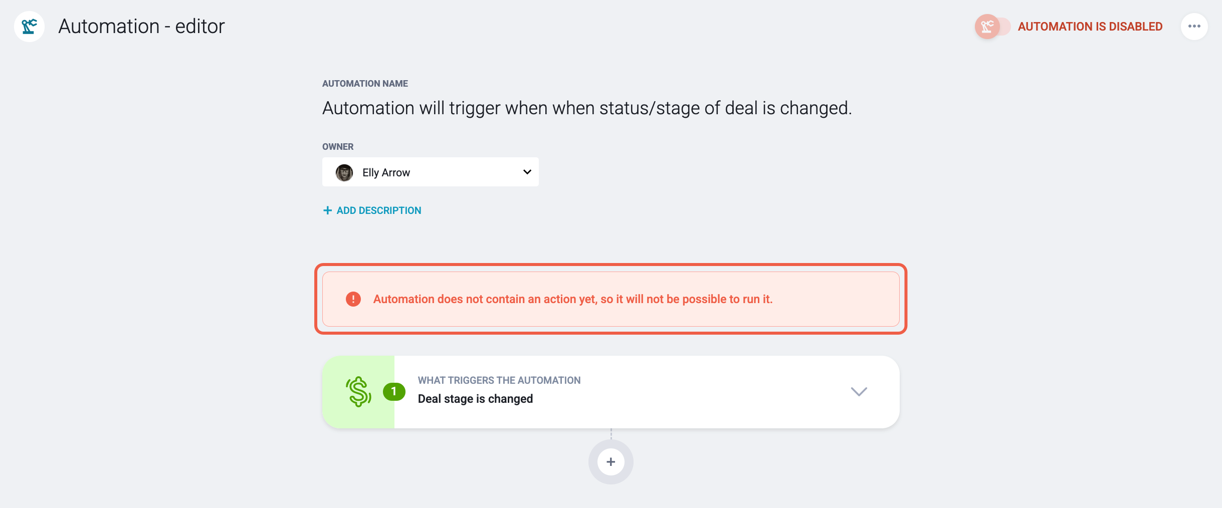Click the Owner field label
This screenshot has height=508, width=1222.
[x=338, y=147]
